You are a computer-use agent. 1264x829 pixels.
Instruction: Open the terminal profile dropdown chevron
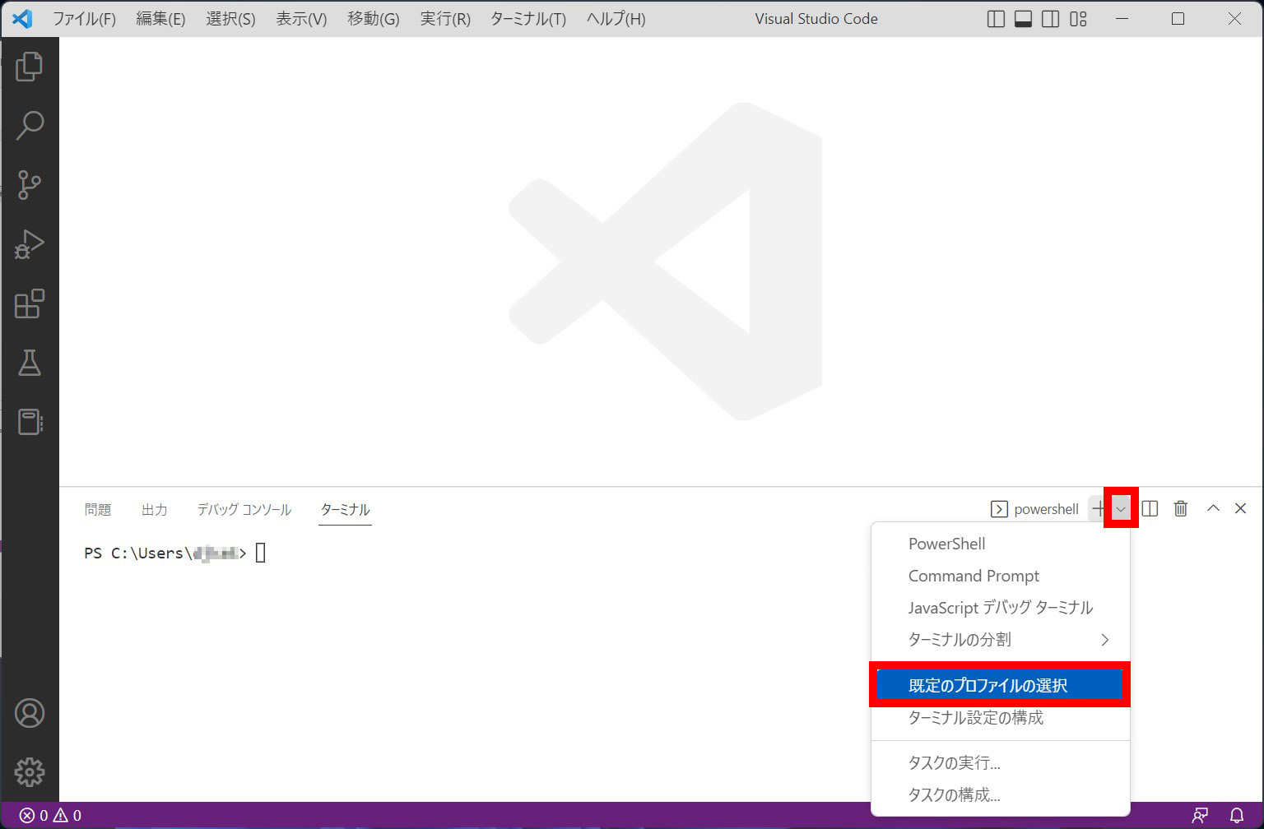point(1120,509)
